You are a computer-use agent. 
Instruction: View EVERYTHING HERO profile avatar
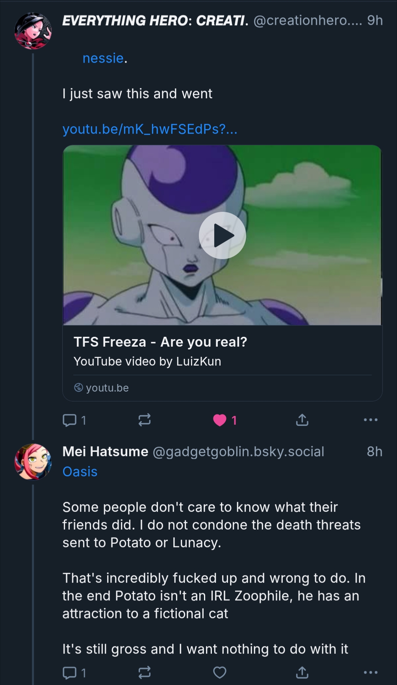[33, 31]
